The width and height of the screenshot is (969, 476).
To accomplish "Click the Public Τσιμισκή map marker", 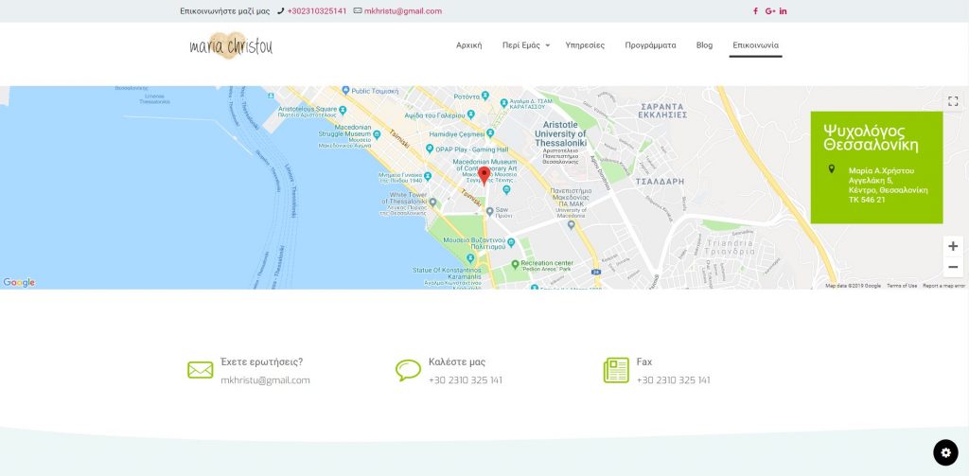I will [x=345, y=90].
